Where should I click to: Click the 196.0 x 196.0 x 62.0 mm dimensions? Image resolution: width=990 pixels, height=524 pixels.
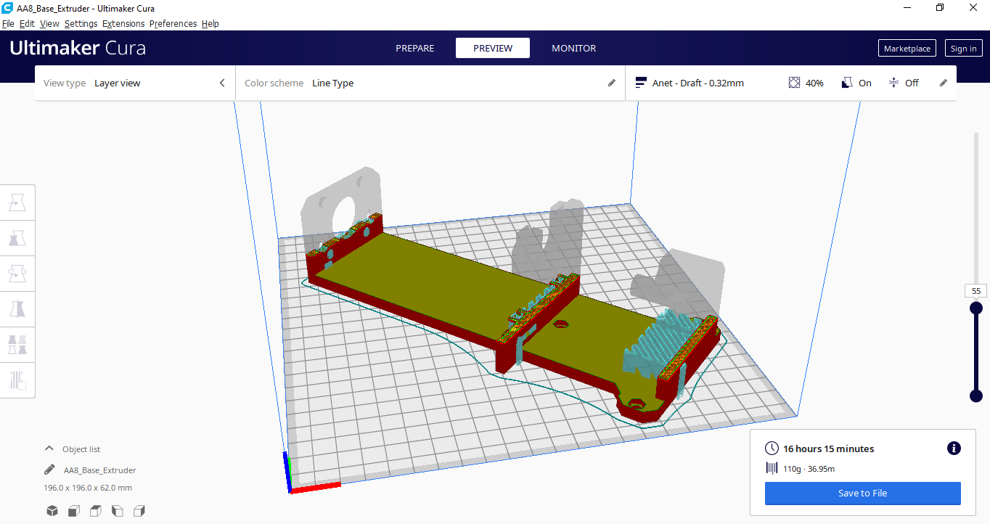tap(88, 488)
